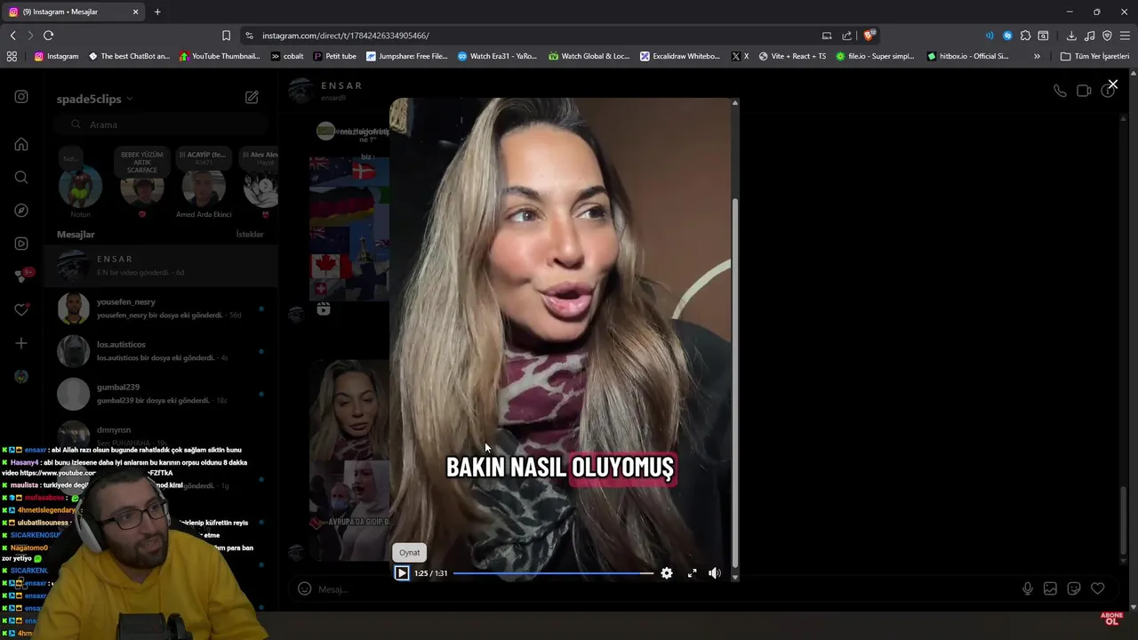The image size is (1138, 640).
Task: Open the Tüm Yer İşaretleri folder
Action: [1094, 56]
